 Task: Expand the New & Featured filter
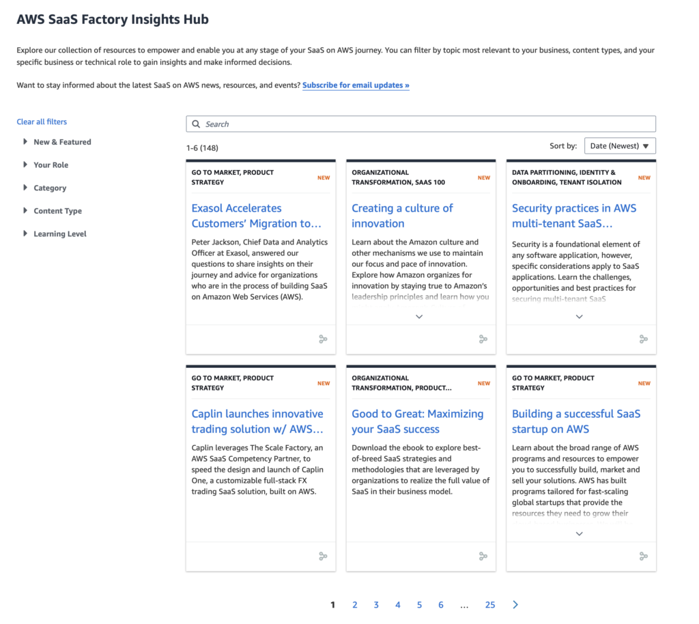click(x=61, y=142)
